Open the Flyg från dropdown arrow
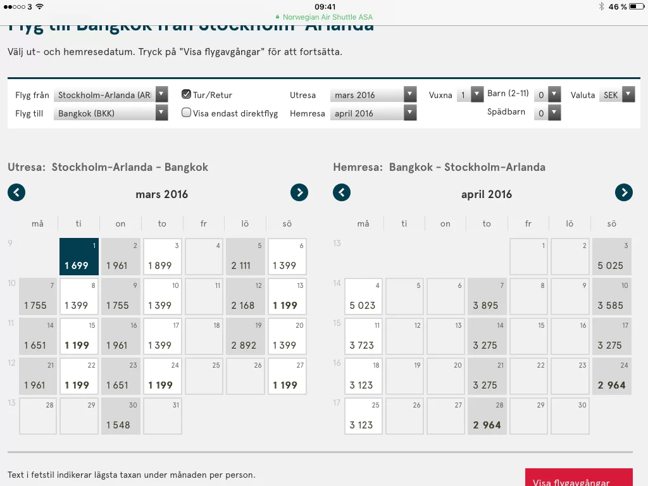The height and width of the screenshot is (486, 648). click(160, 94)
